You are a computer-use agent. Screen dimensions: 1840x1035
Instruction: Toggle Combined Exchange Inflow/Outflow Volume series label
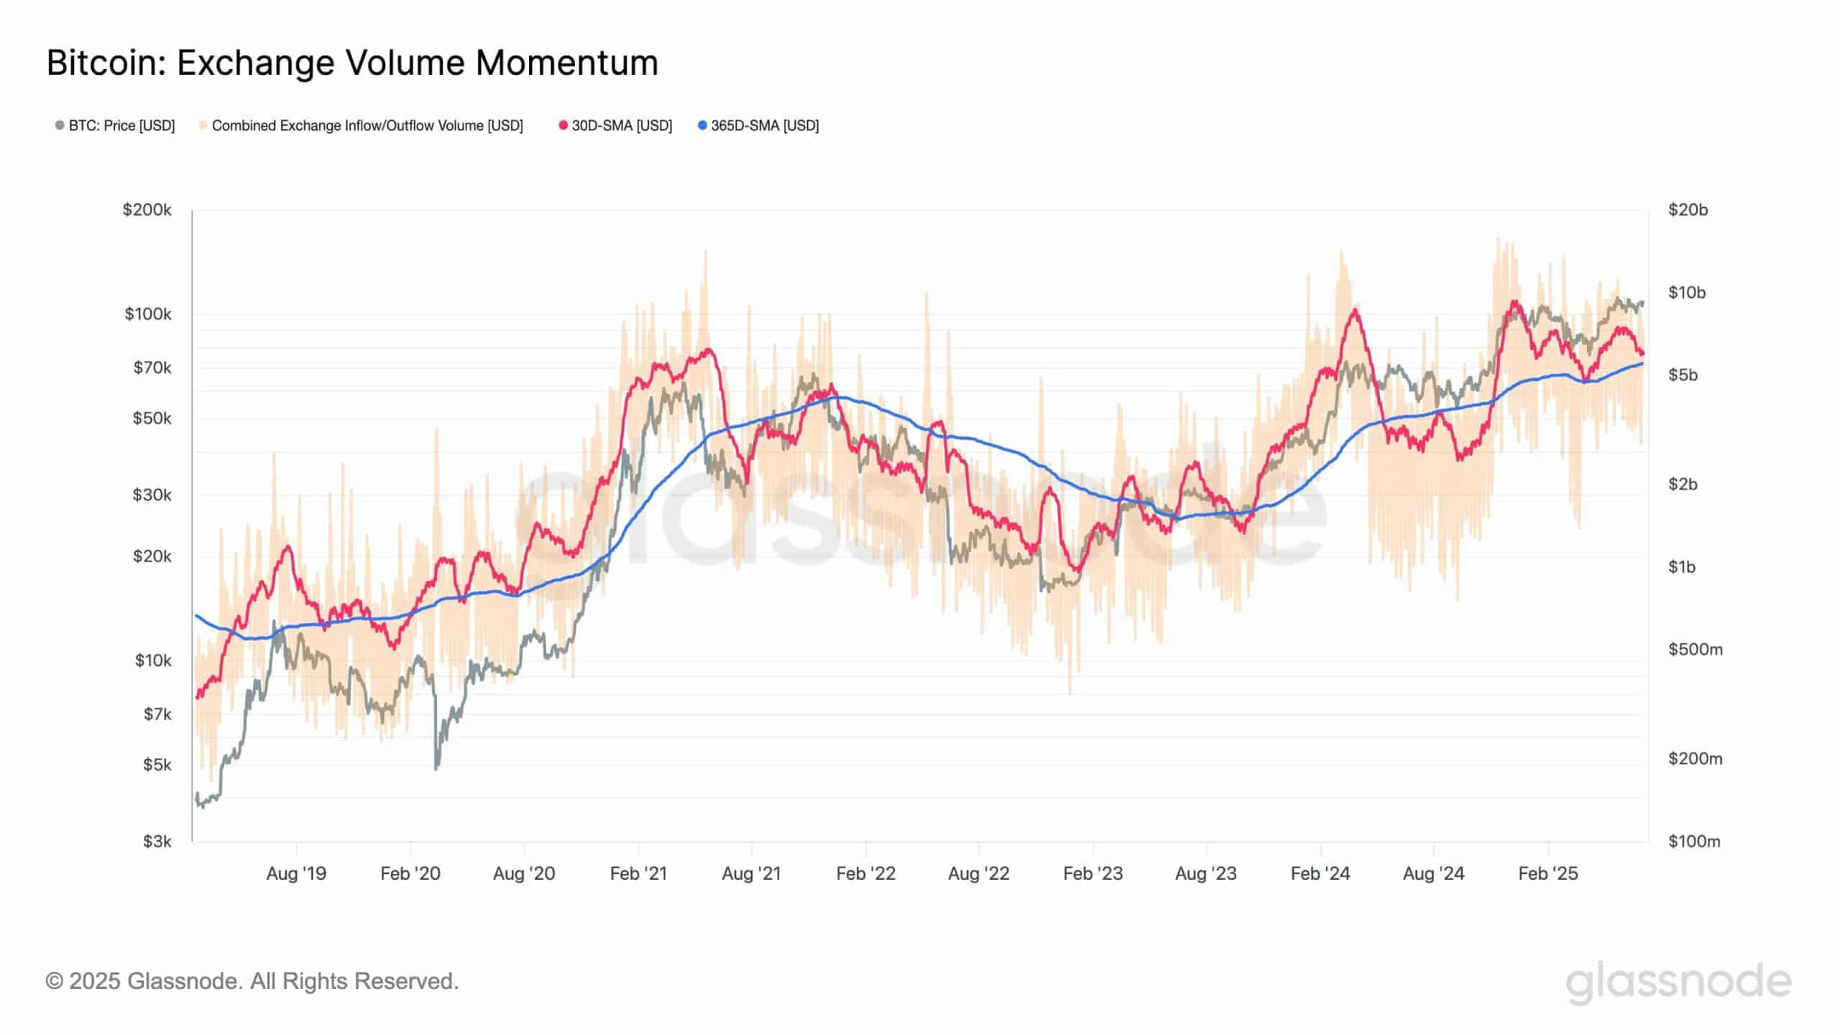point(367,126)
